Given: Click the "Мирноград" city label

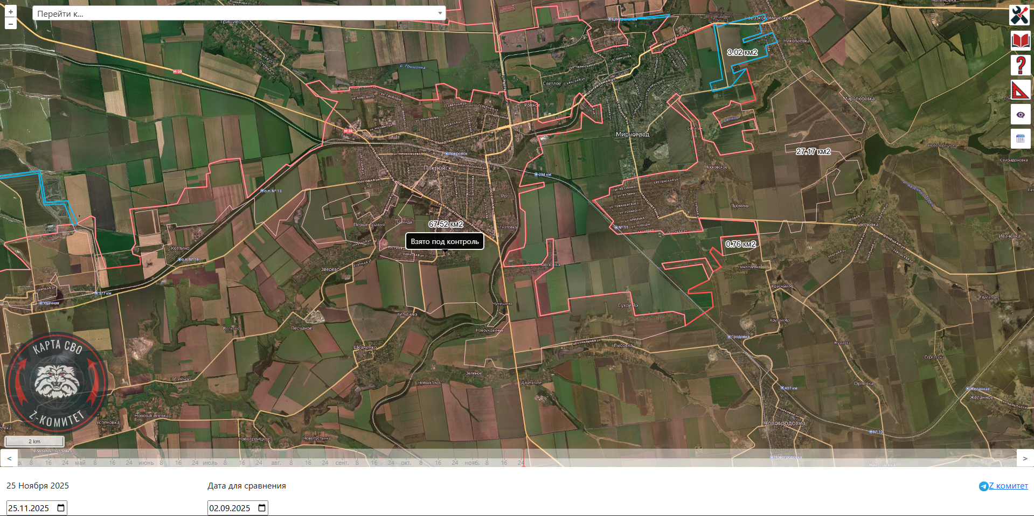Looking at the screenshot, I should pos(633,134).
